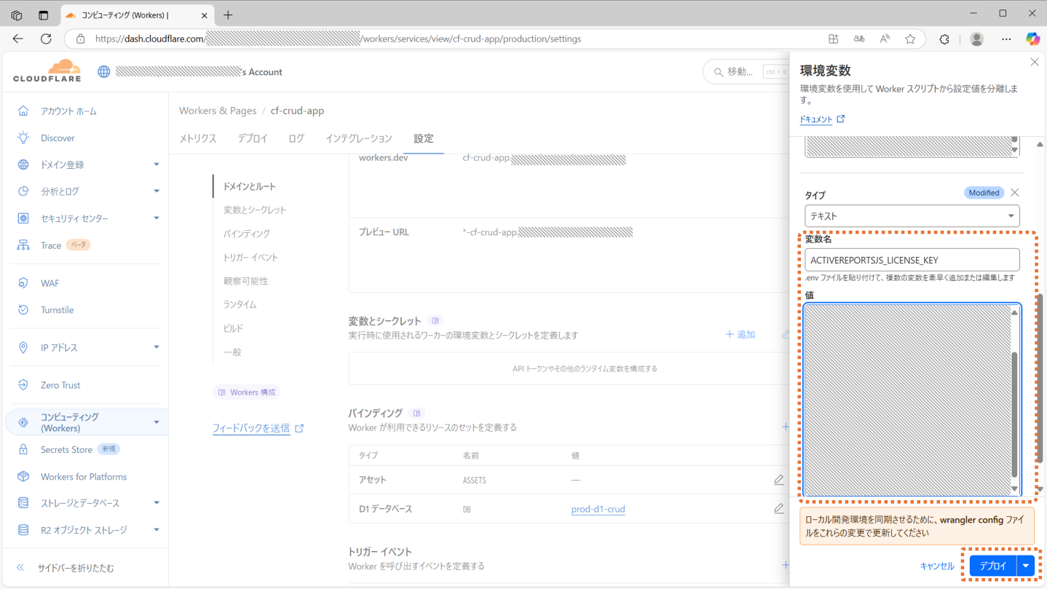Click + 追加 for variables and secrets
This screenshot has height=589, width=1047.
tap(740, 334)
